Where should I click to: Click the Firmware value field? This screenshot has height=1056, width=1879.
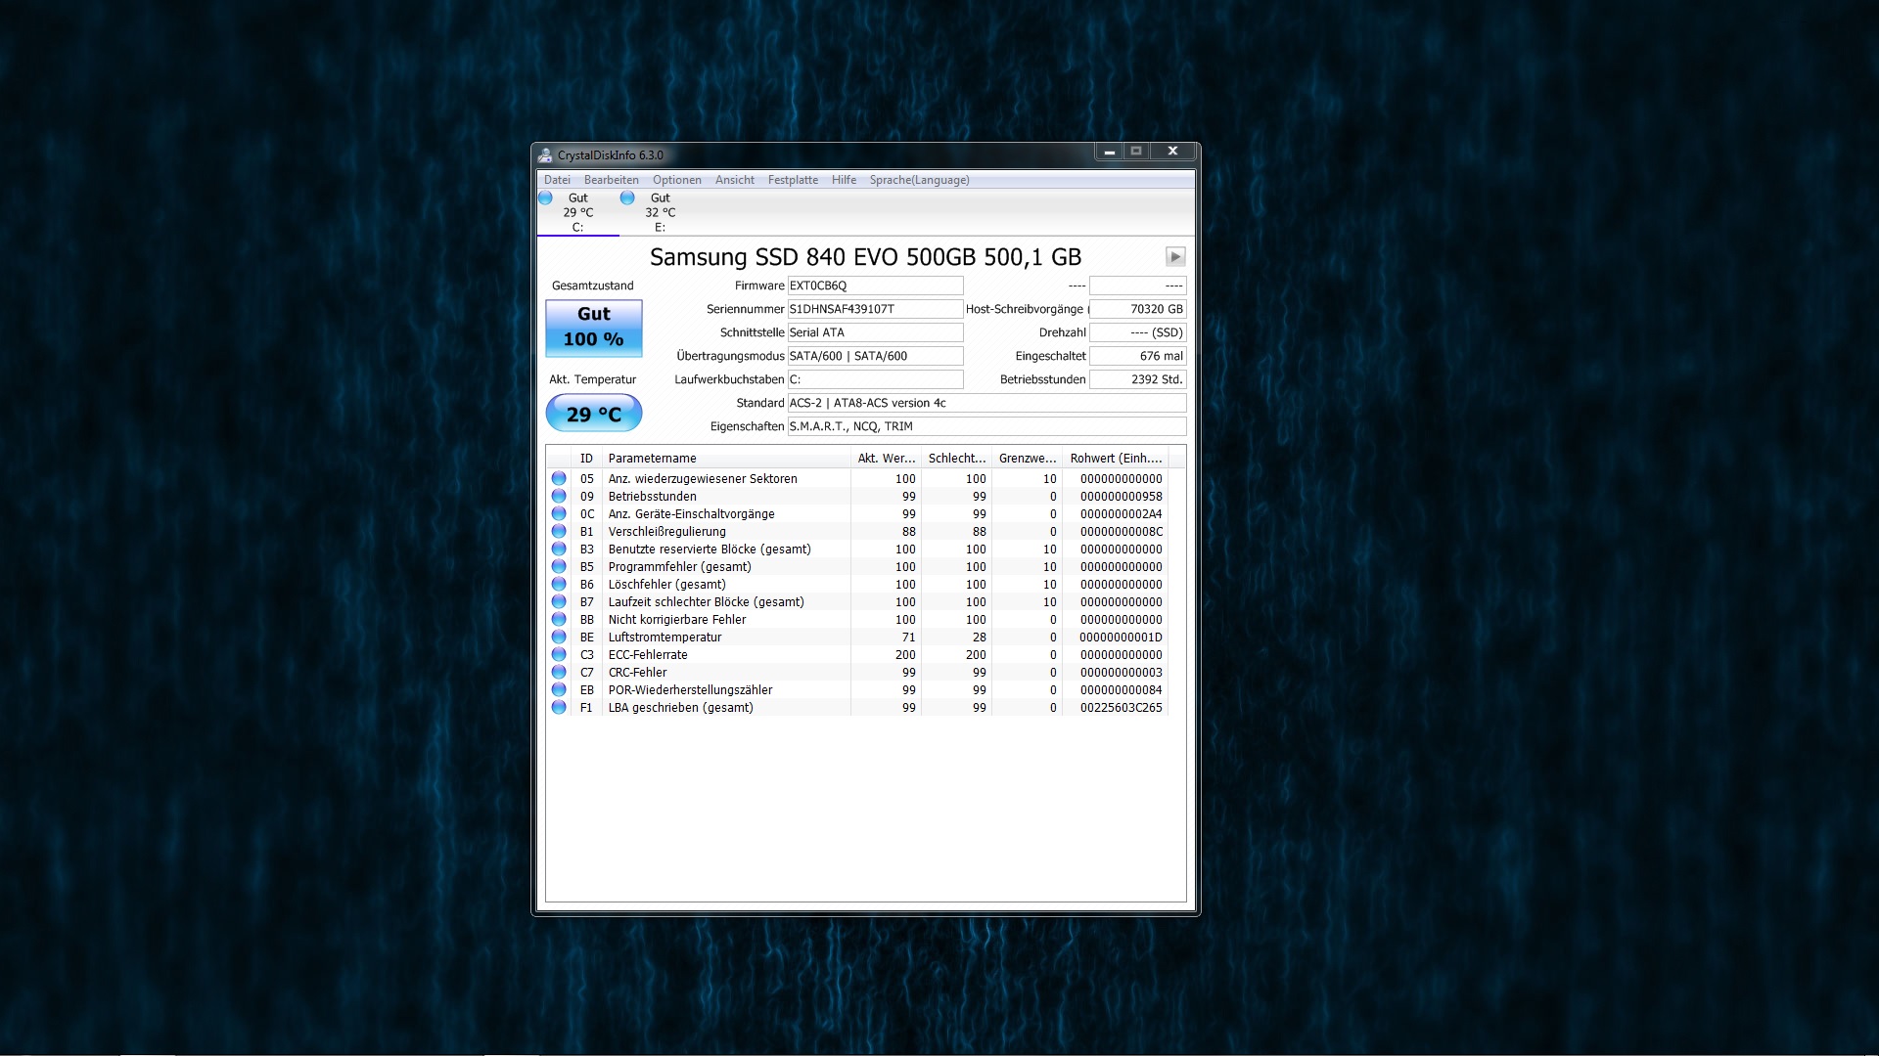pos(875,286)
